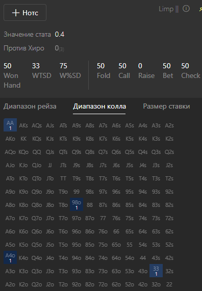Click the Fold stat value
Image resolution: width=202 pixels, height=291 pixels.
[100, 66]
